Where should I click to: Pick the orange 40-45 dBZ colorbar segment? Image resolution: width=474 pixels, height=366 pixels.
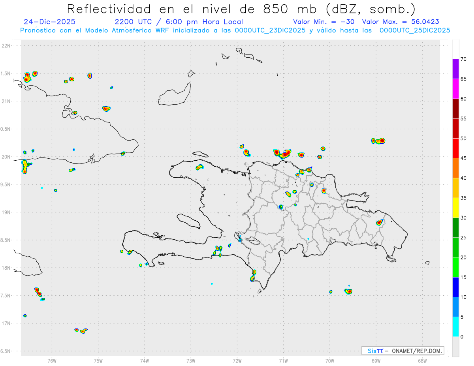(455, 168)
